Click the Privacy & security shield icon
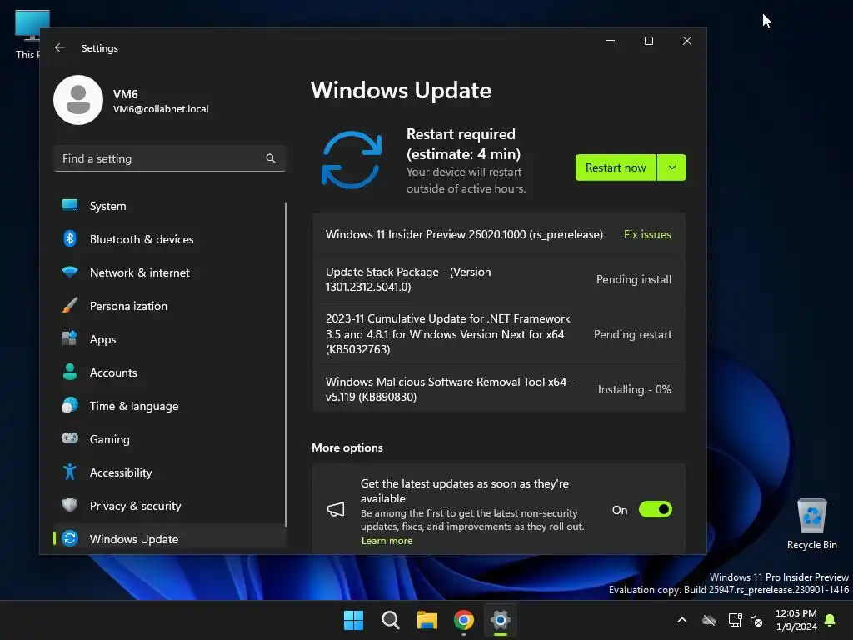The width and height of the screenshot is (853, 640). point(70,505)
